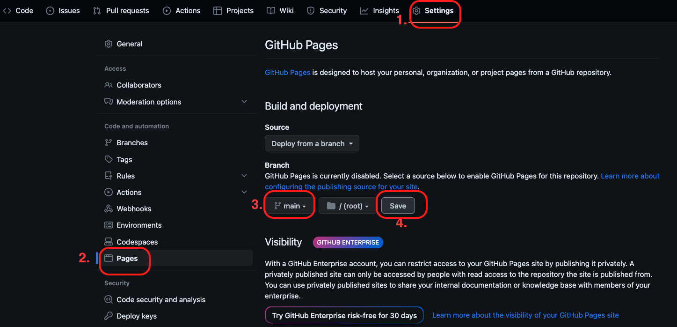Go to the Projects tab
The height and width of the screenshot is (327, 677).
pos(233,11)
